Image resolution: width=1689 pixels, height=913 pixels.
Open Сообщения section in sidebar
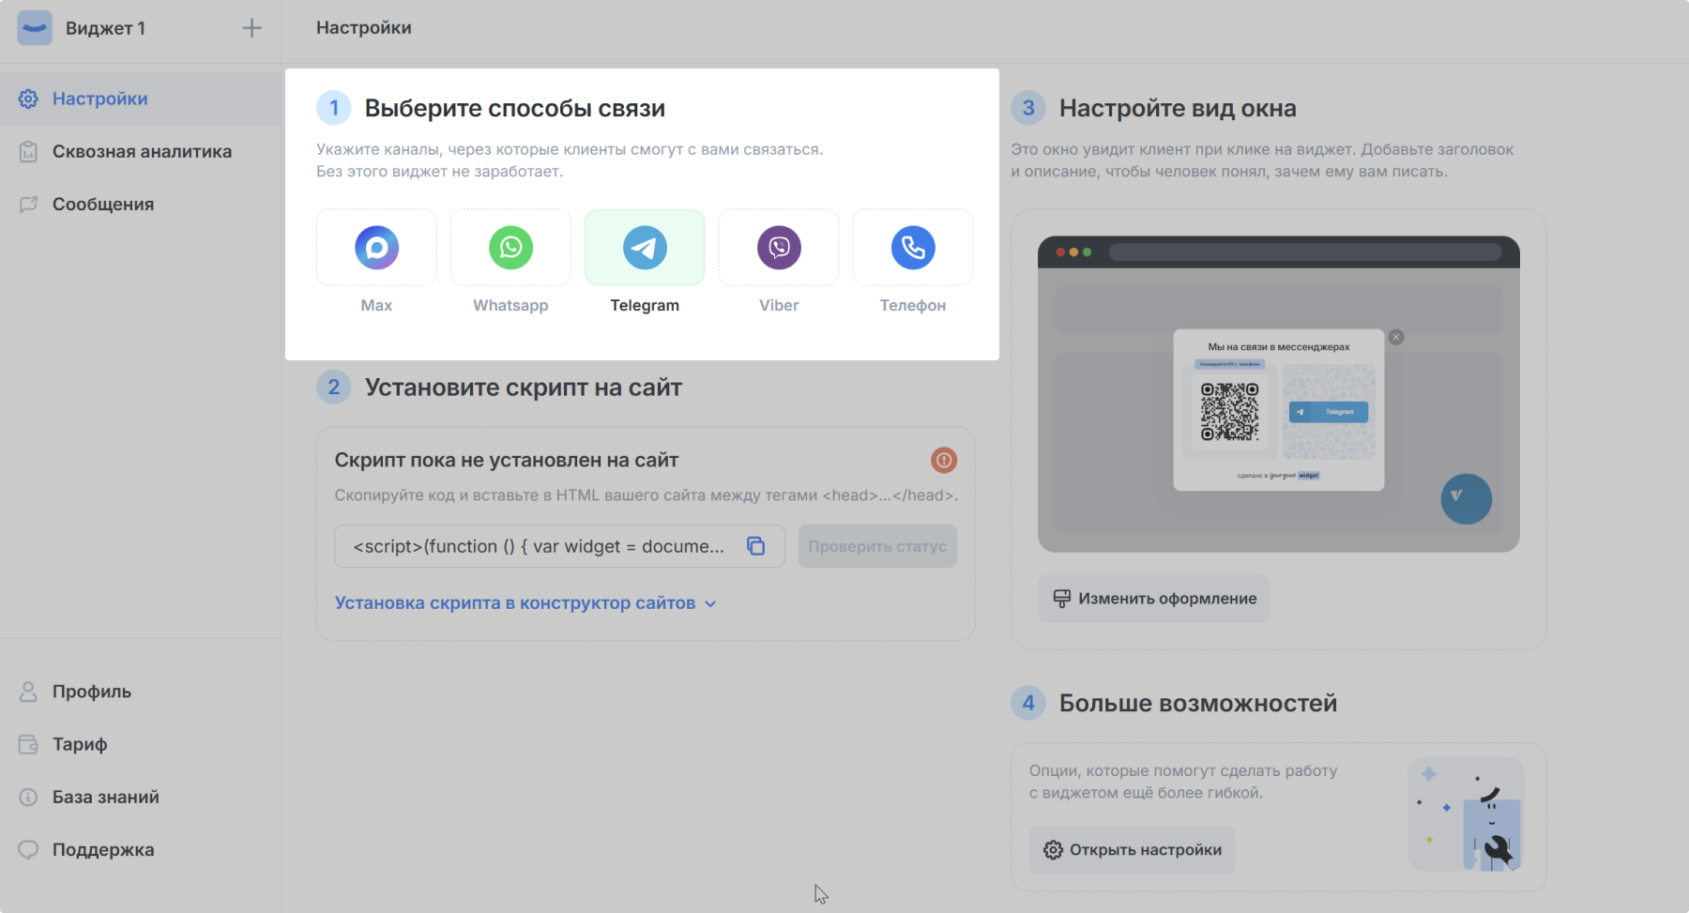(103, 204)
